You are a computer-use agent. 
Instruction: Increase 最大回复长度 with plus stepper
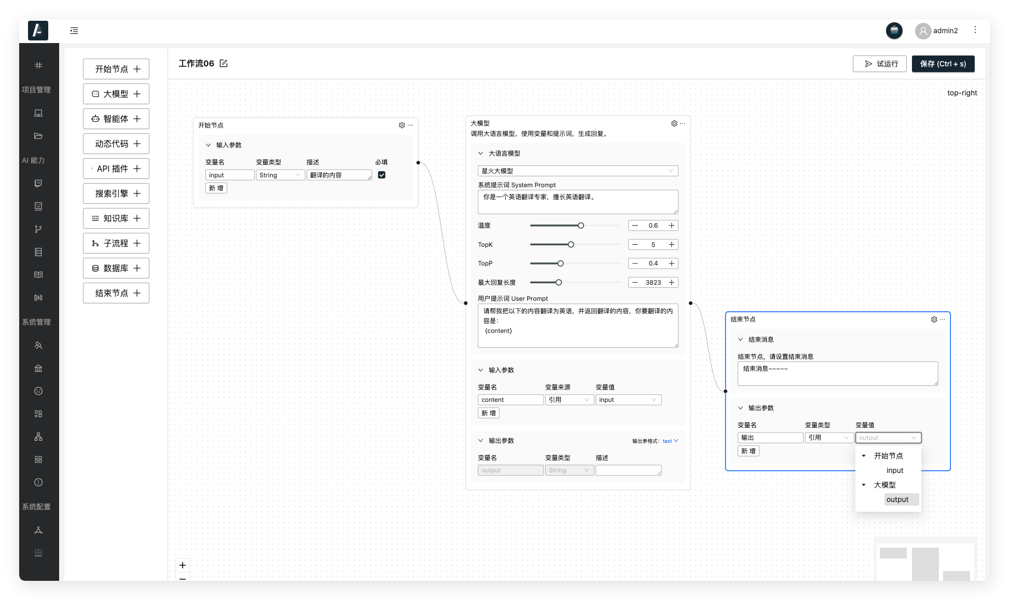click(x=672, y=283)
